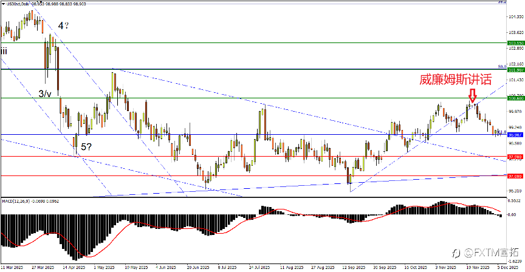Click the 11 Aug 2025 date on the time axis

pos(292,267)
